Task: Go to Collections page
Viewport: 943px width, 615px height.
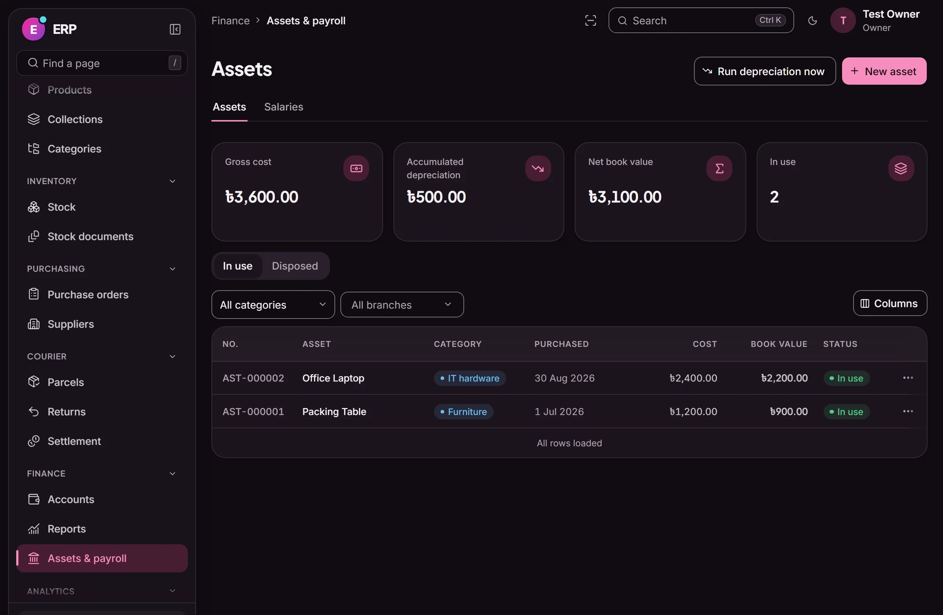Action: tap(102, 119)
